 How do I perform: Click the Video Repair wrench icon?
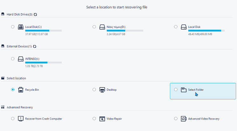(102, 119)
